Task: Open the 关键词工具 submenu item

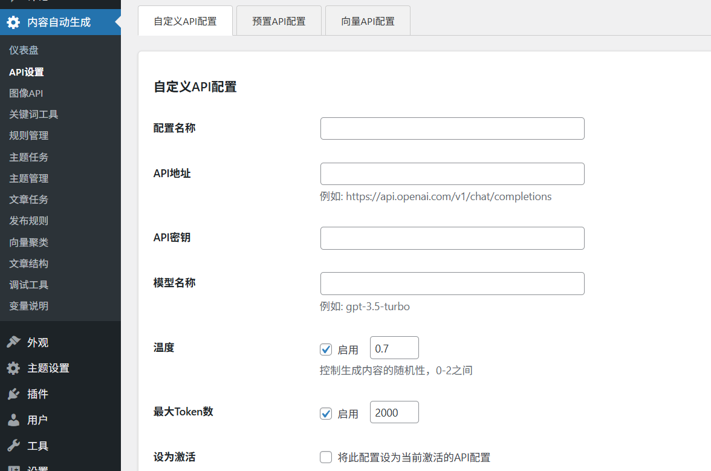Action: click(x=34, y=114)
